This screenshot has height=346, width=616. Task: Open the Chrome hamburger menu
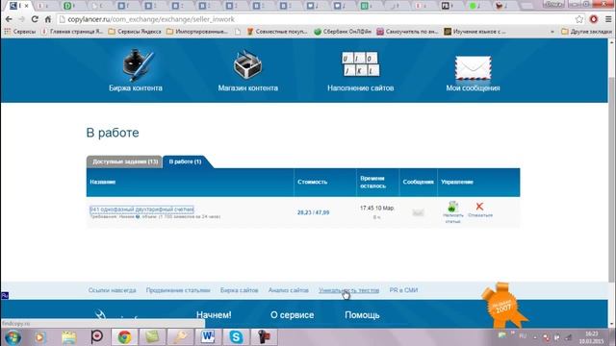[x=608, y=19]
